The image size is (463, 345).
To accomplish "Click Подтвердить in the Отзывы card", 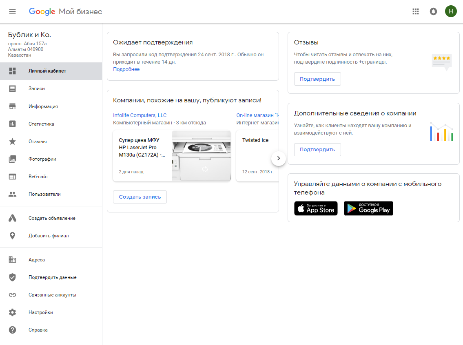I will 317,79.
